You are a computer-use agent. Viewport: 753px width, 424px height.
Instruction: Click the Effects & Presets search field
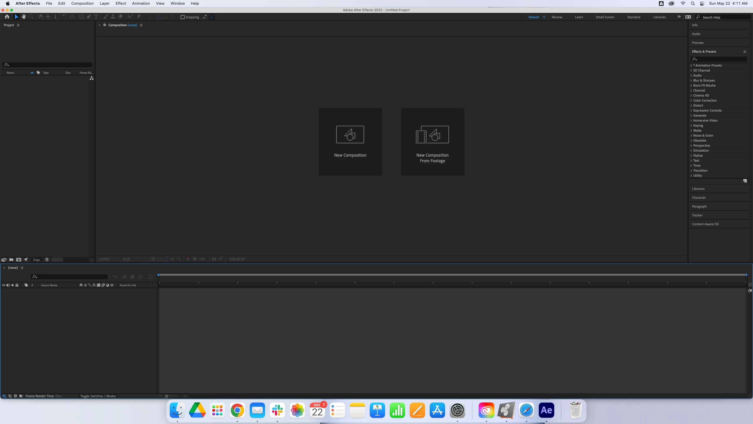tap(721, 59)
